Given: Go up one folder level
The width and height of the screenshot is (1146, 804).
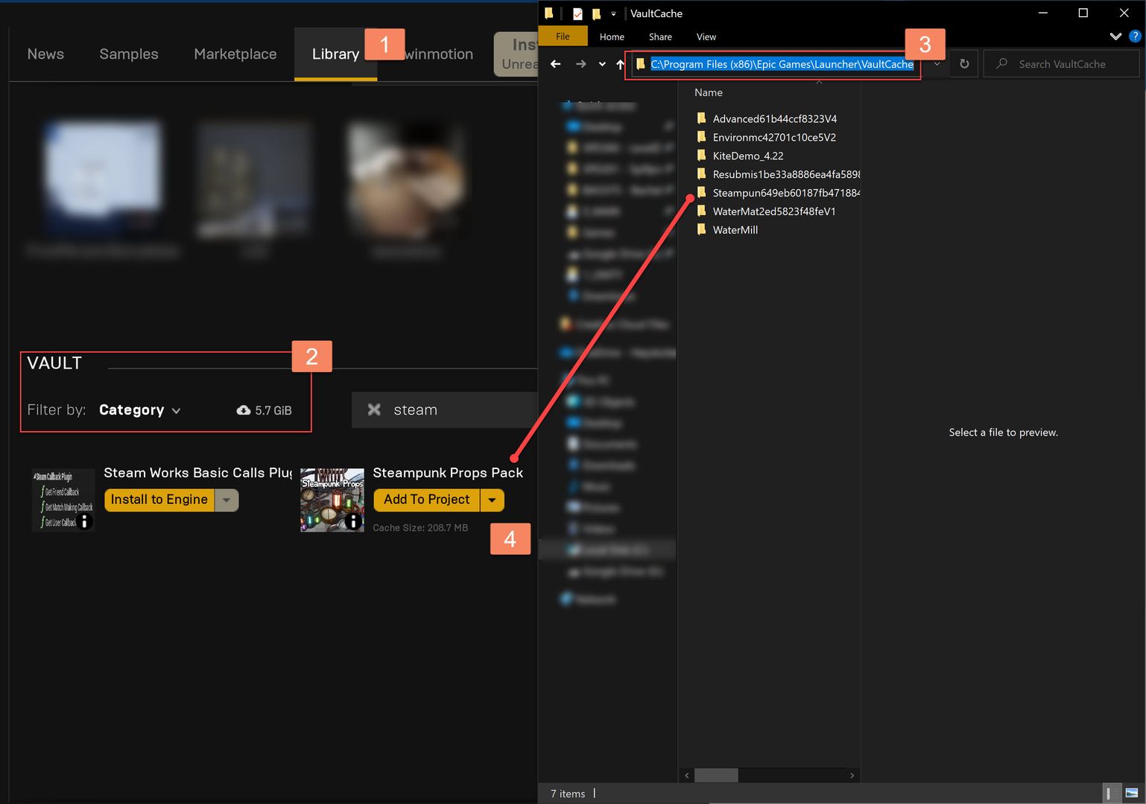Looking at the screenshot, I should coord(620,64).
